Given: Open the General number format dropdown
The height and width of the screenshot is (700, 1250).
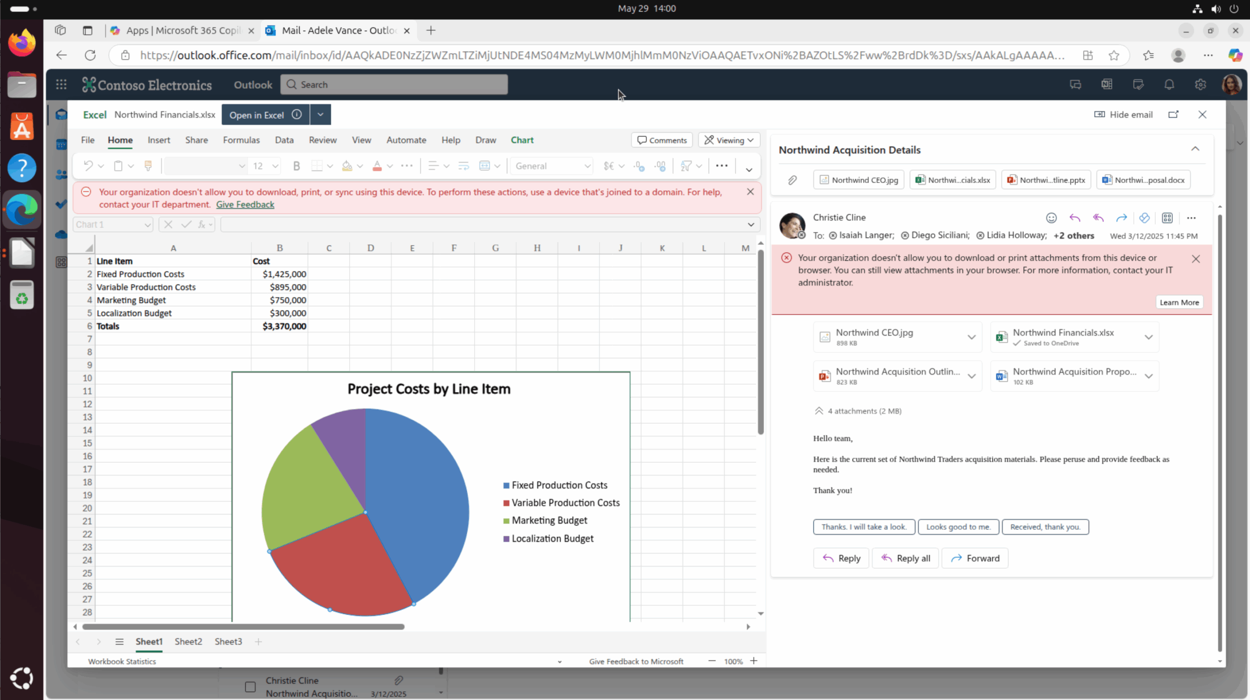Looking at the screenshot, I should tap(587, 166).
